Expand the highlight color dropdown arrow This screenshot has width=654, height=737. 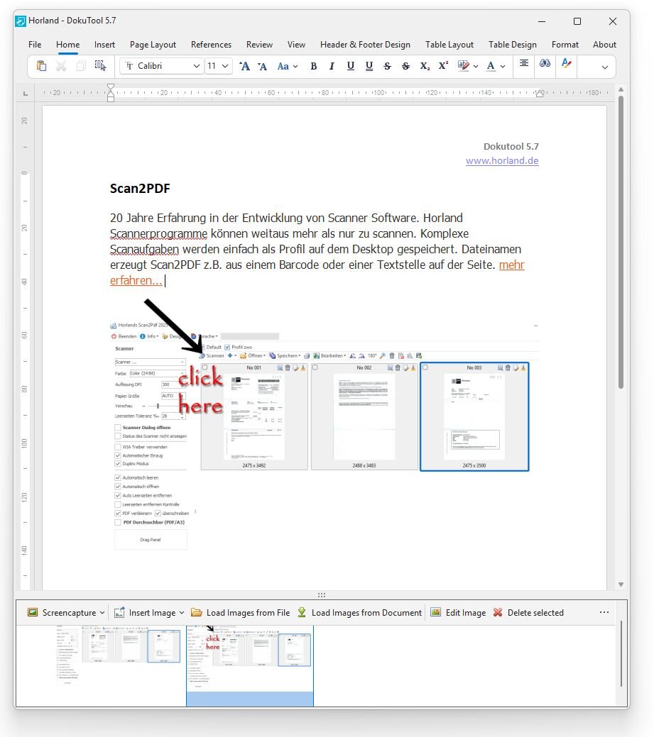[476, 66]
